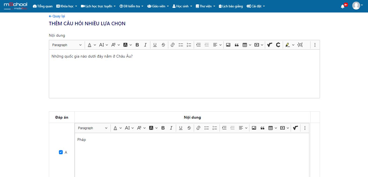Open text alignment dropdown in answer A toolbar
Image resolution: width=368 pixels, height=177 pixels.
[243, 128]
